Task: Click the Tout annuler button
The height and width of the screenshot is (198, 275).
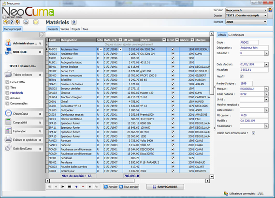Action: [129, 186]
